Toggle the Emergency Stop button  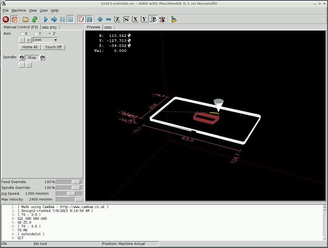[x=6, y=19]
